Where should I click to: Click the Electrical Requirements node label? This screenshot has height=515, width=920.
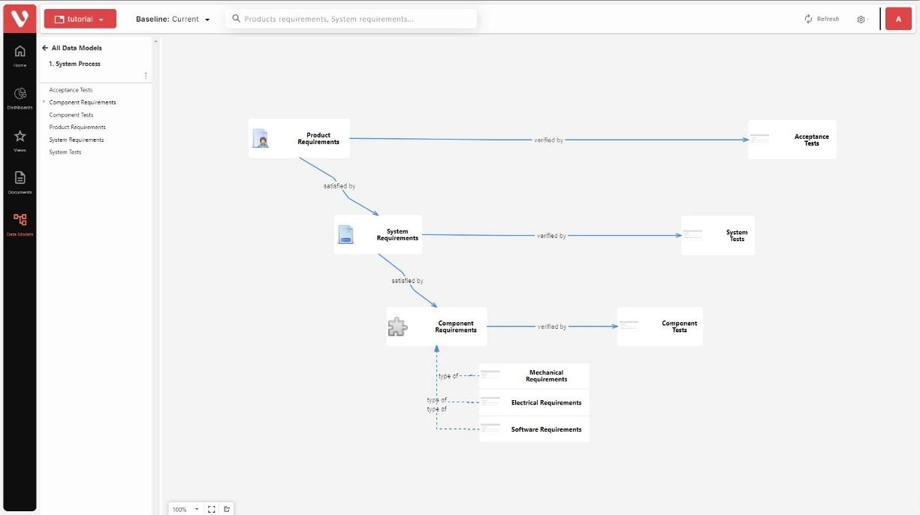546,402
